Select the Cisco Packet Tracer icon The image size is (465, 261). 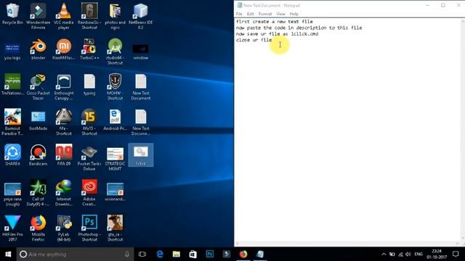click(x=38, y=87)
